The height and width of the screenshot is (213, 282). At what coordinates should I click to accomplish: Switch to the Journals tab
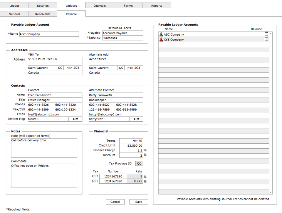point(100,6)
